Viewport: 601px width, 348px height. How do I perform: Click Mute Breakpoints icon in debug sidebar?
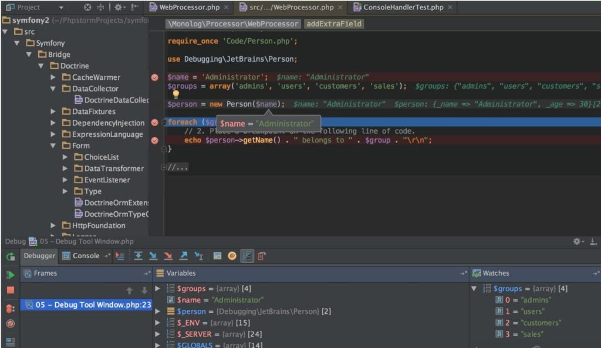pos(11,323)
